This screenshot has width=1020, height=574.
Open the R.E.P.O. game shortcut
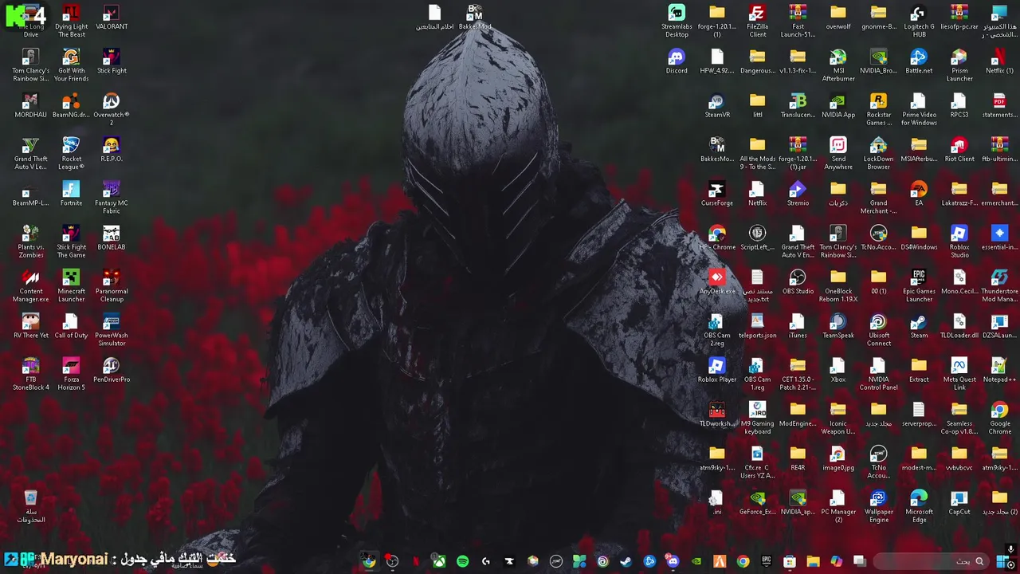pos(112,149)
